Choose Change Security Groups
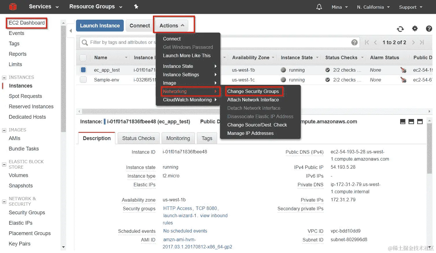The width and height of the screenshot is (436, 253). click(x=253, y=92)
